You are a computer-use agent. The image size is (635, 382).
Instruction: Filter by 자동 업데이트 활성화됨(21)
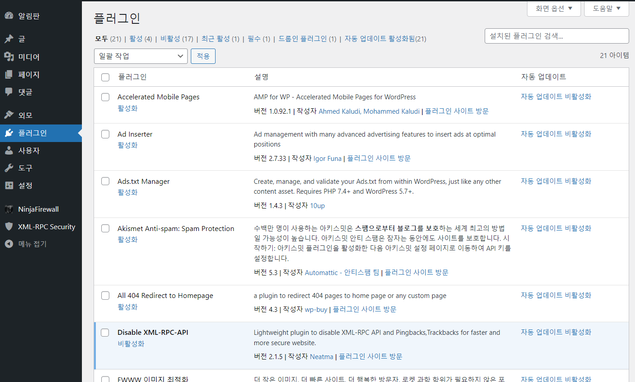click(x=385, y=39)
